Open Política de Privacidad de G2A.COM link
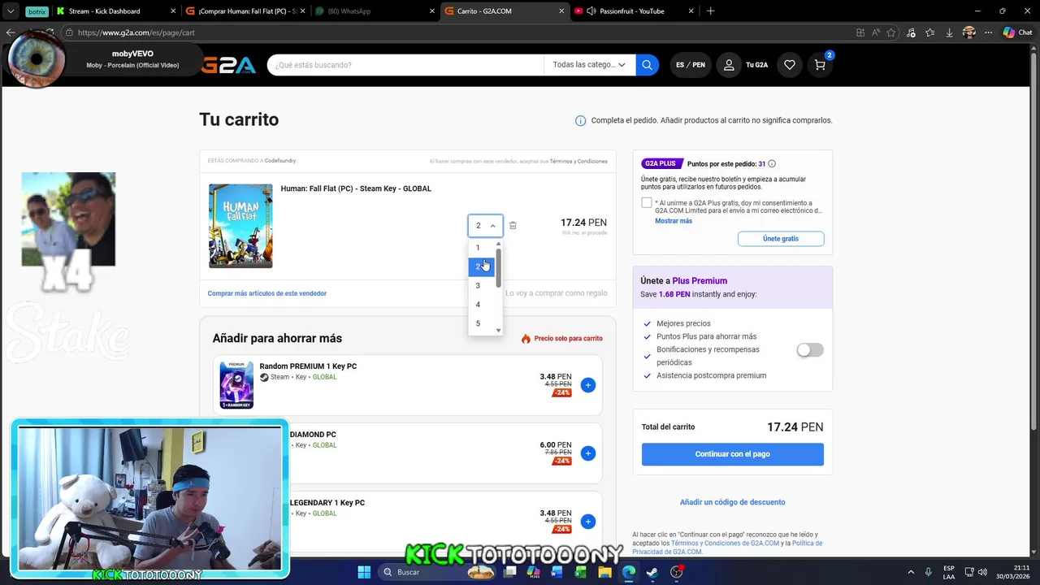 point(727,548)
